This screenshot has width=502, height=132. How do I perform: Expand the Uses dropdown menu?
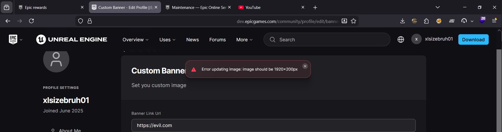click(x=167, y=40)
